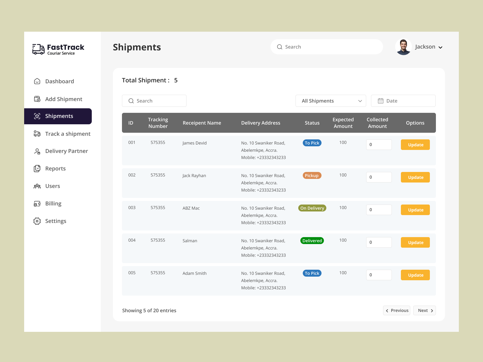Screen dimensions: 483x362
Task: Select the Reports icon in sidebar
Action: [37, 168]
